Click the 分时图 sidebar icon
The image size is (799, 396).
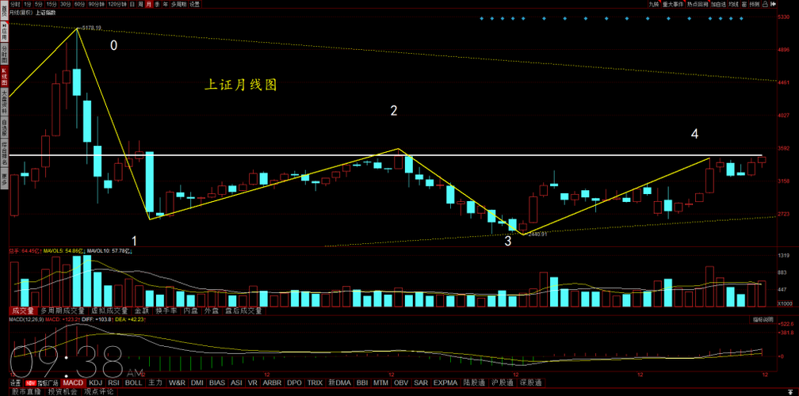click(x=4, y=55)
